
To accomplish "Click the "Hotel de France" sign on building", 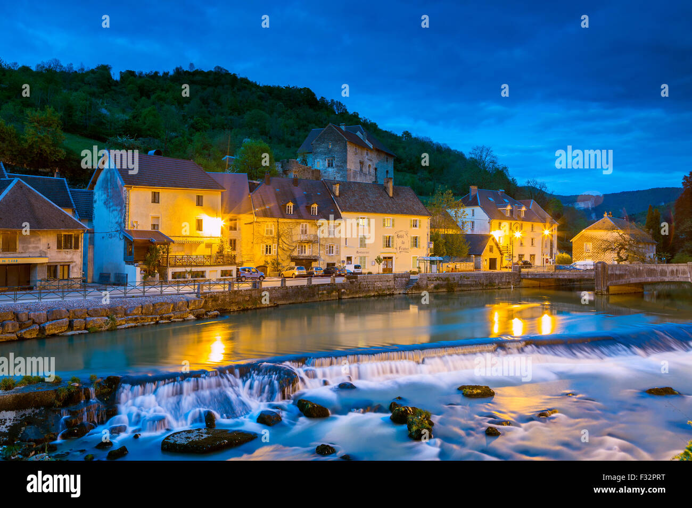I will click(x=402, y=242).
